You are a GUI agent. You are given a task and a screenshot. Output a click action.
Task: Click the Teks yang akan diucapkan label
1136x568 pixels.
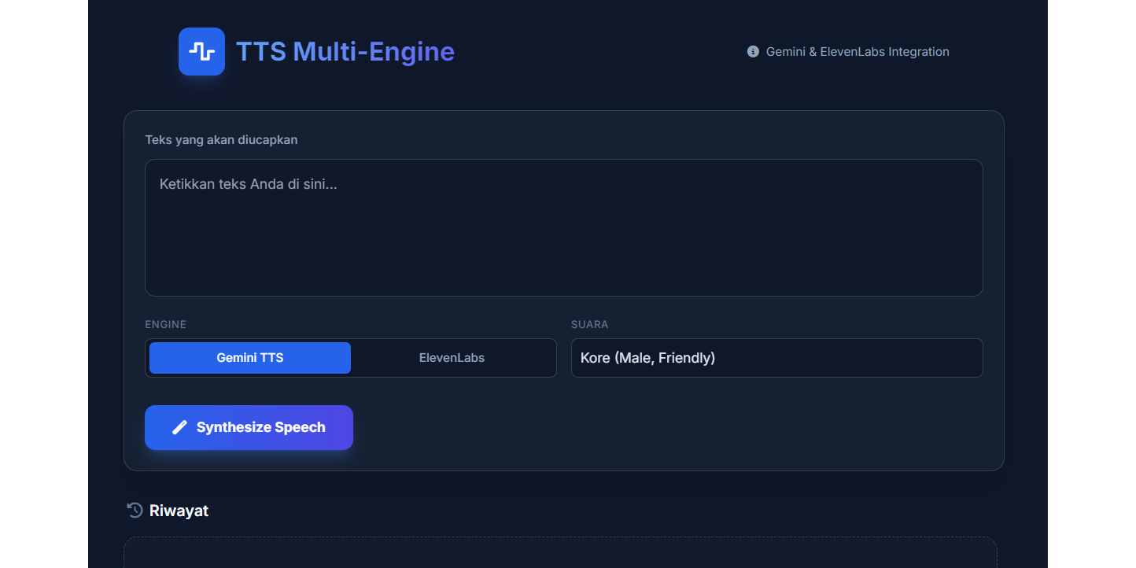tap(221, 139)
